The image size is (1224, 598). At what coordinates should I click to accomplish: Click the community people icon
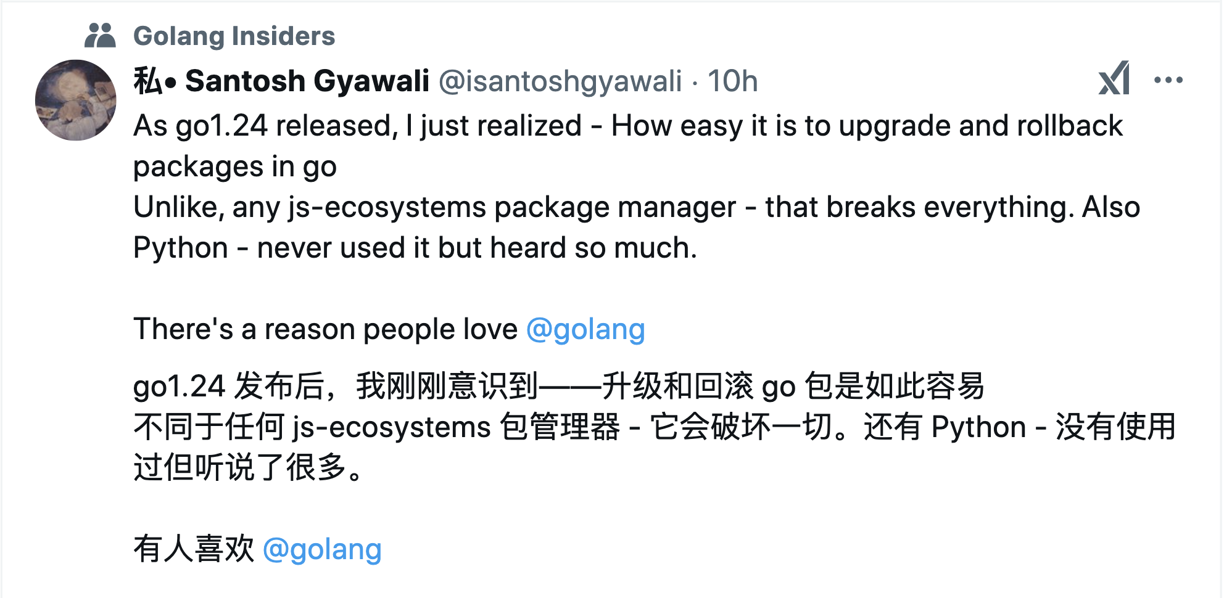pyautogui.click(x=100, y=36)
